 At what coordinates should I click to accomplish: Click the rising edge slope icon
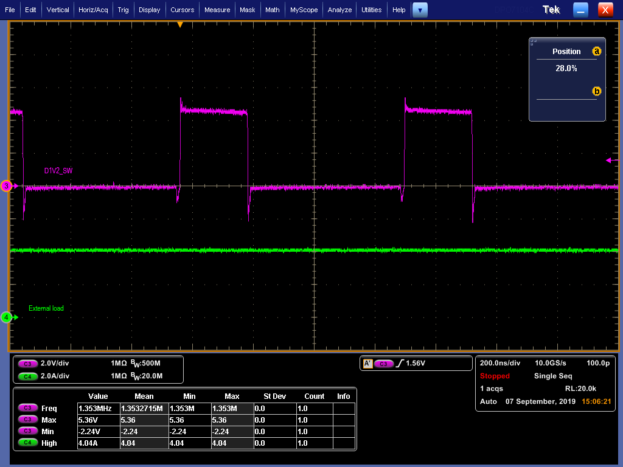click(400, 364)
